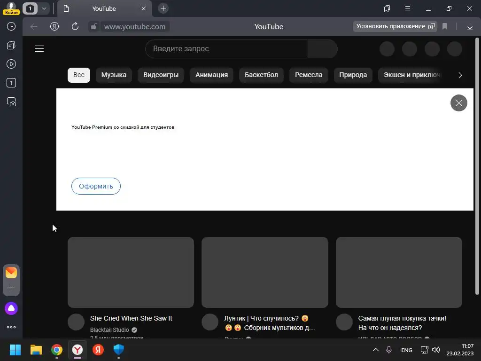This screenshot has width=481, height=361.
Task: Click Установить приложение button
Action: click(x=395, y=26)
